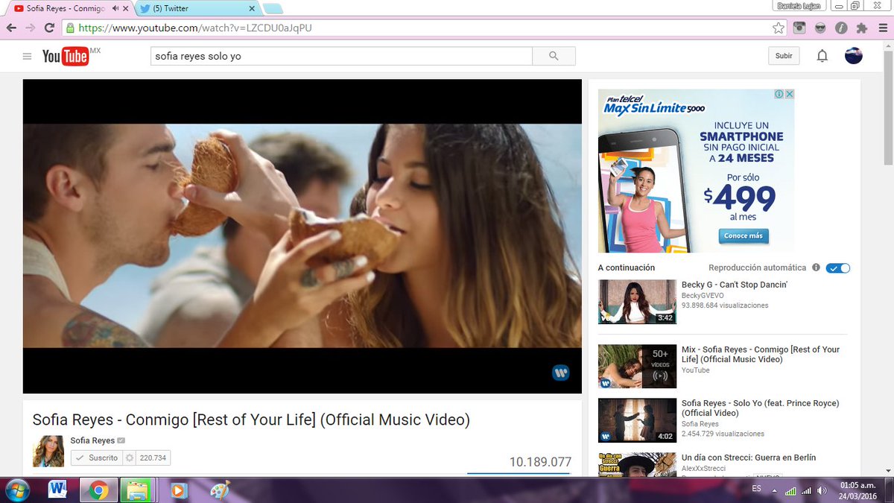View site info via the lock icon
This screenshot has height=503, width=894.
(x=70, y=28)
